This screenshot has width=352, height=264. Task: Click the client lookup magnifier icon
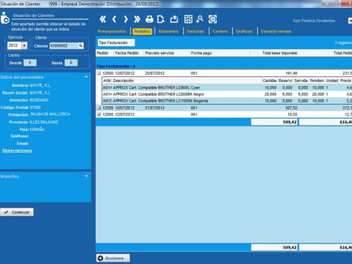[81, 46]
